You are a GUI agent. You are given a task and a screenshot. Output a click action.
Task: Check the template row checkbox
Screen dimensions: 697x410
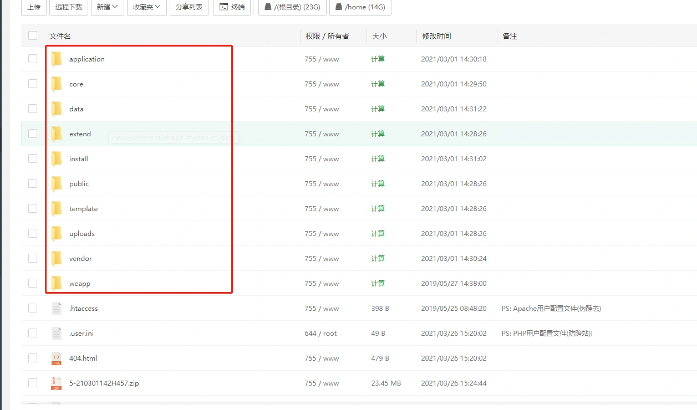33,208
